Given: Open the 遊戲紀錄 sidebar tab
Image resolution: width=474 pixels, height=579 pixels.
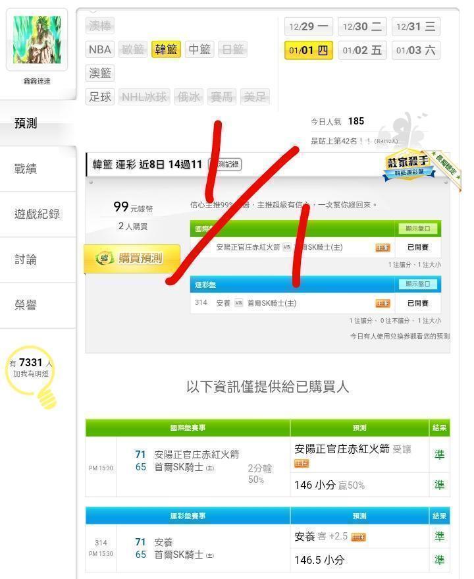Looking at the screenshot, I should (x=38, y=214).
